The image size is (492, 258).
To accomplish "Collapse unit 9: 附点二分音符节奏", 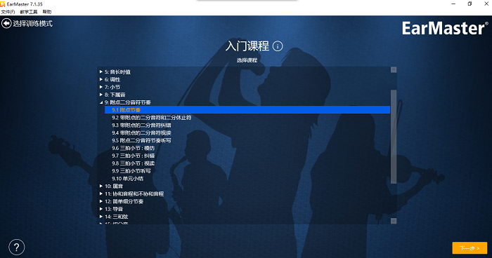I will 101,102.
